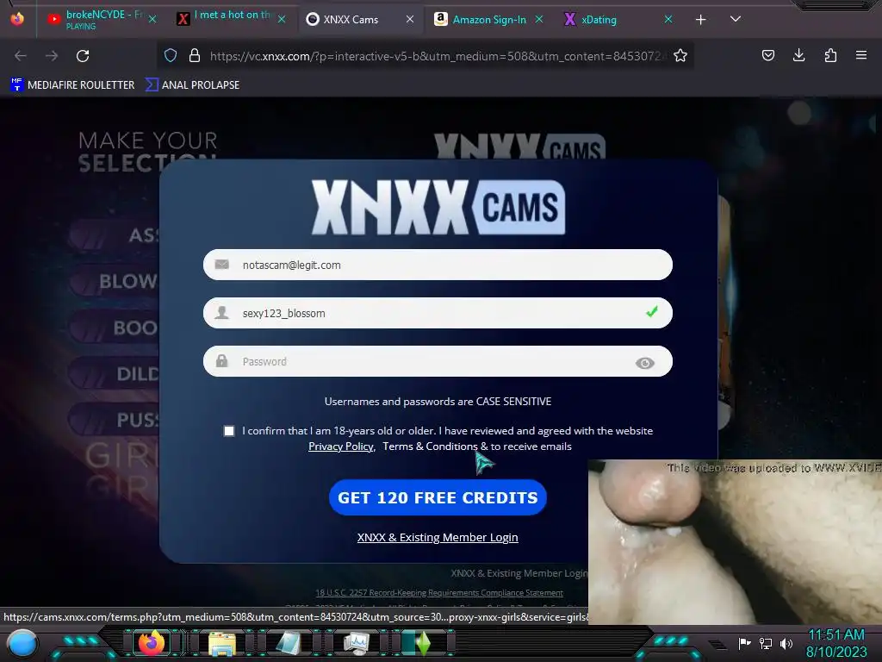Go back to the previous page
Viewport: 882px width, 662px height.
tap(21, 56)
